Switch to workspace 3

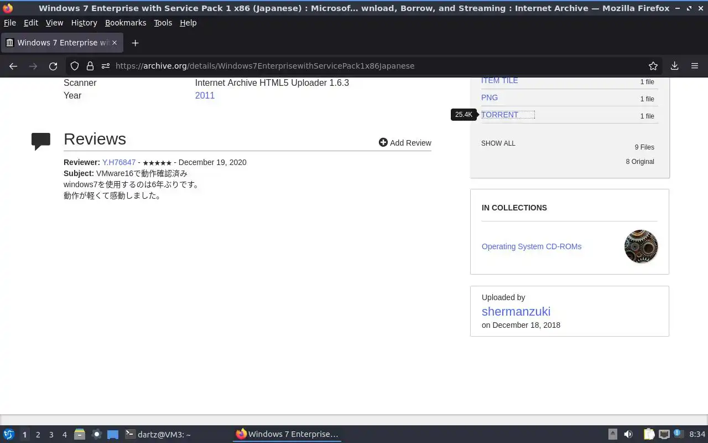51,435
